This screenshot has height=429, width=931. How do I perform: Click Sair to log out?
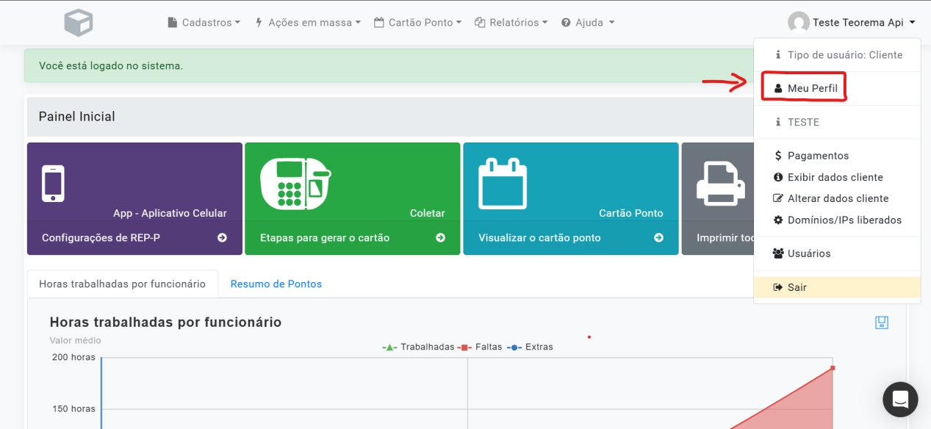coord(837,287)
